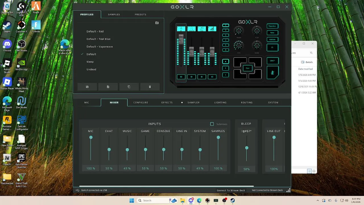The width and height of the screenshot is (364, 205).
Task: Click the Stream Deck grid icon in status bar
Action: [288, 190]
